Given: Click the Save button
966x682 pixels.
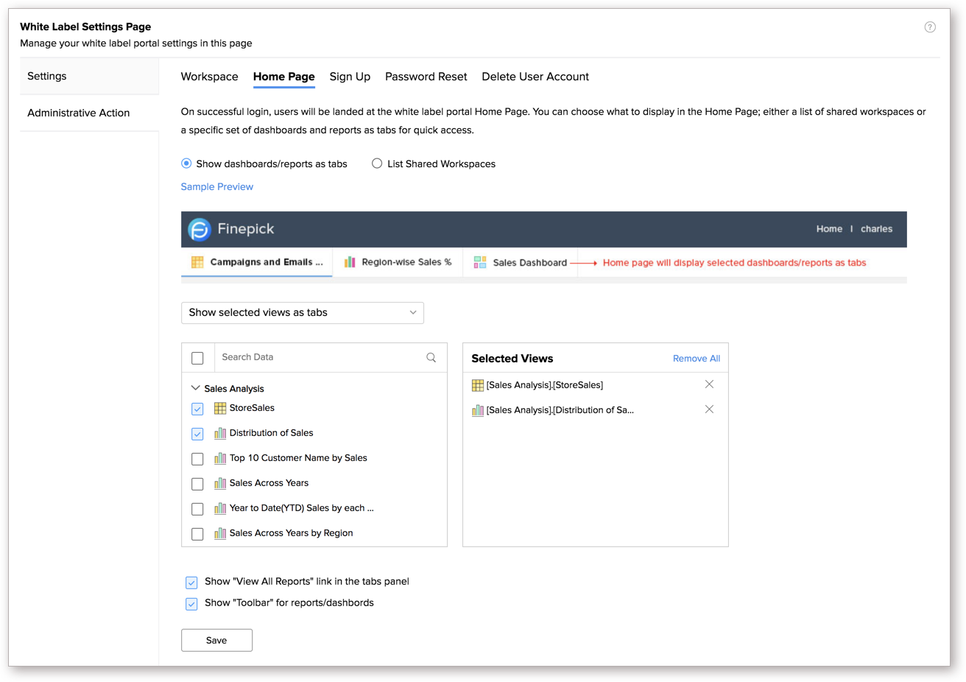Looking at the screenshot, I should (216, 640).
